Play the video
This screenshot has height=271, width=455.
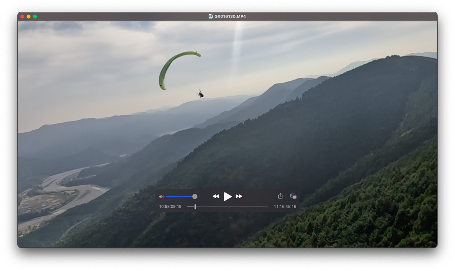coord(227,196)
